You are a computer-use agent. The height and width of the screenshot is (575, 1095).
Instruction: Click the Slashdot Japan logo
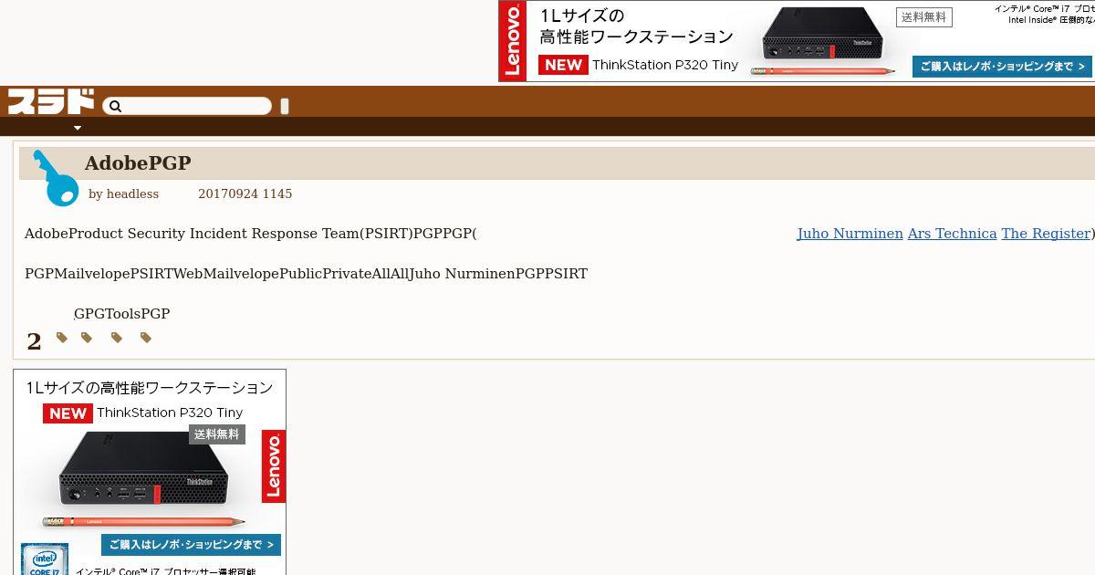point(51,101)
